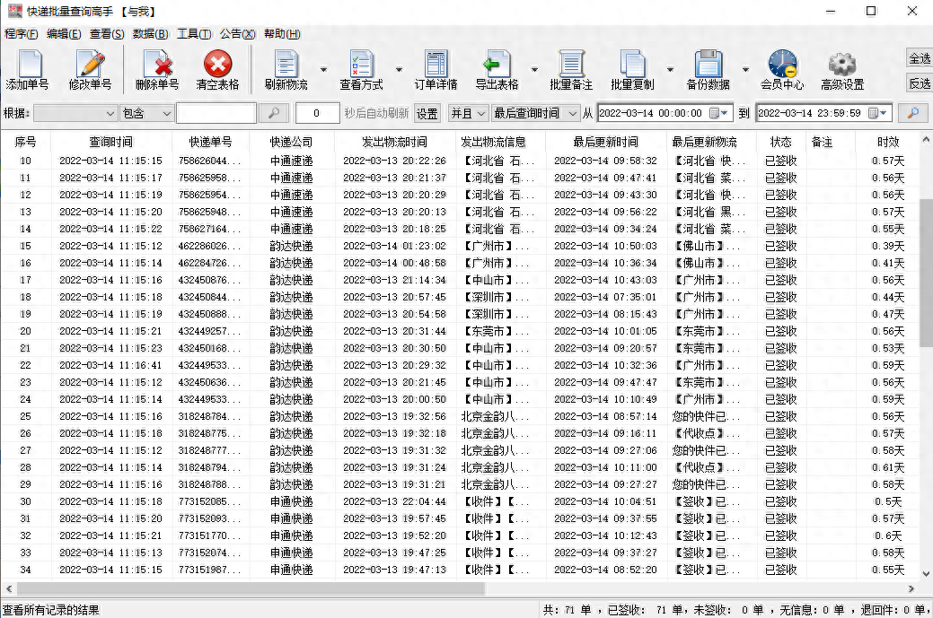The height and width of the screenshot is (618, 933).
Task: Expand the 查看方式 dropdown arrow
Action: [x=399, y=70]
